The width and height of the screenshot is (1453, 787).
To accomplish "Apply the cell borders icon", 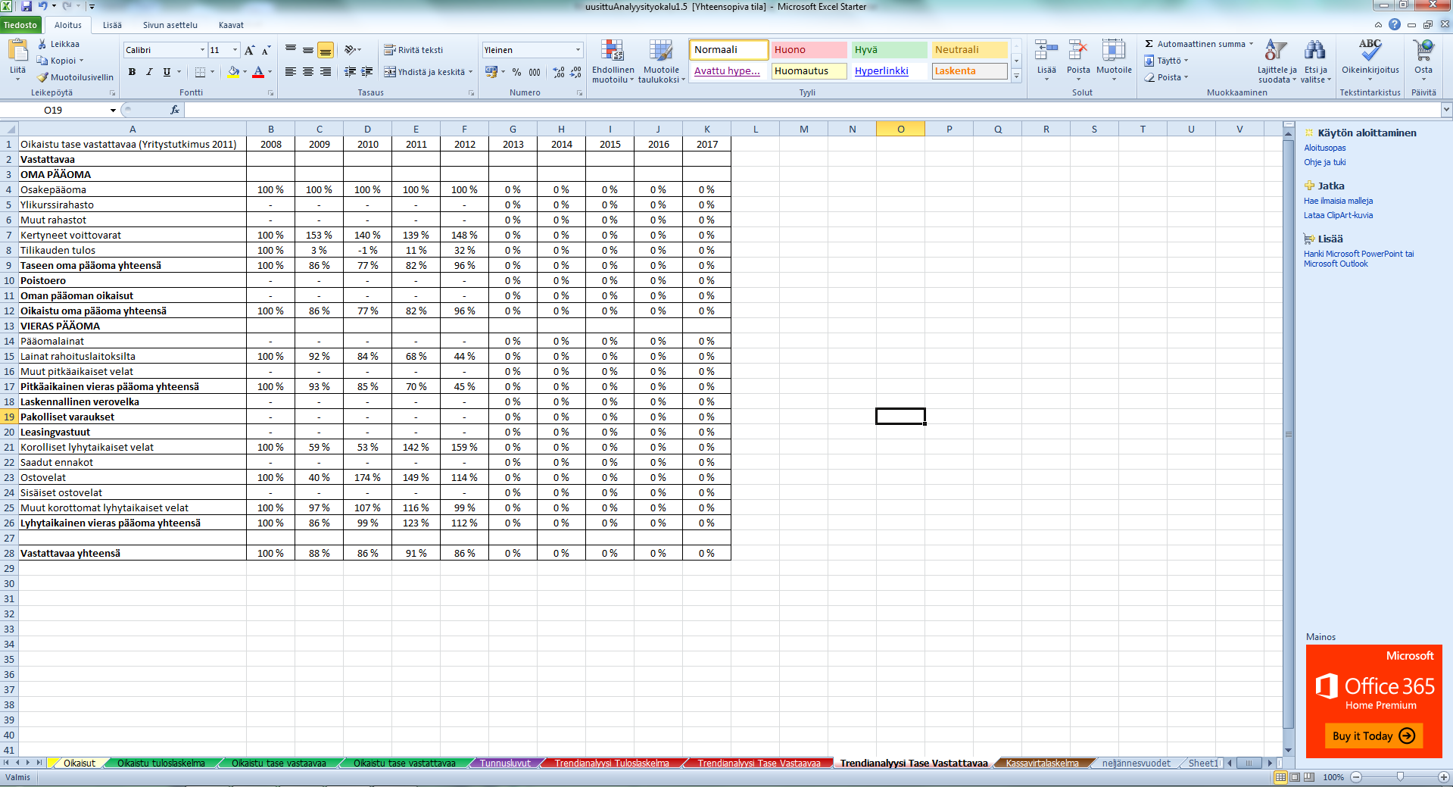I will (200, 72).
